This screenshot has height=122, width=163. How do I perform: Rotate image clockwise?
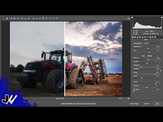(x=57, y=18)
